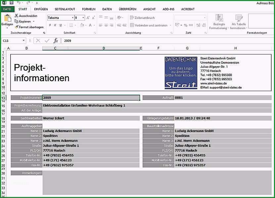Align text to bottom of cell

[x=112, y=18]
